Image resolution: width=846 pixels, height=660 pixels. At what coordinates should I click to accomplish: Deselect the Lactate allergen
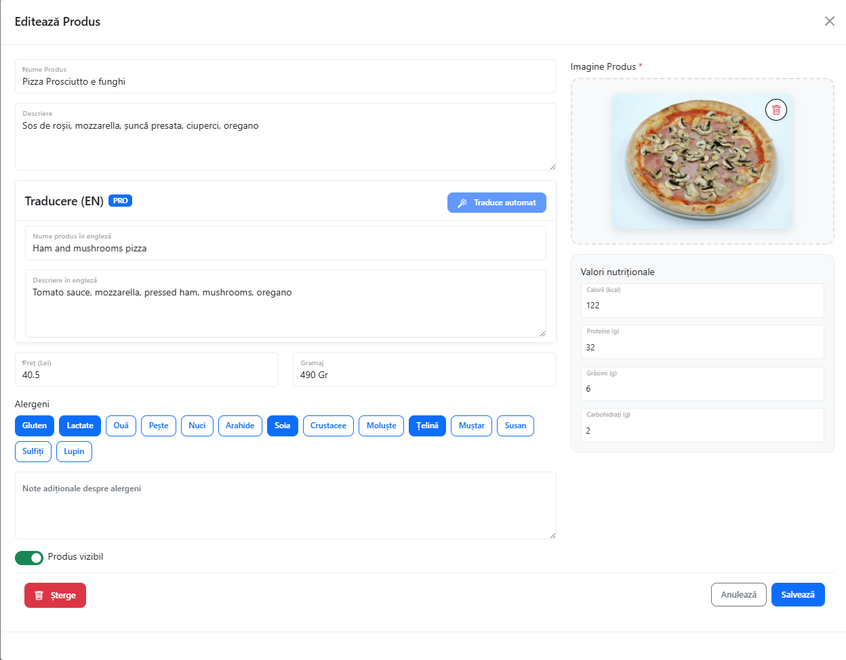coord(79,426)
